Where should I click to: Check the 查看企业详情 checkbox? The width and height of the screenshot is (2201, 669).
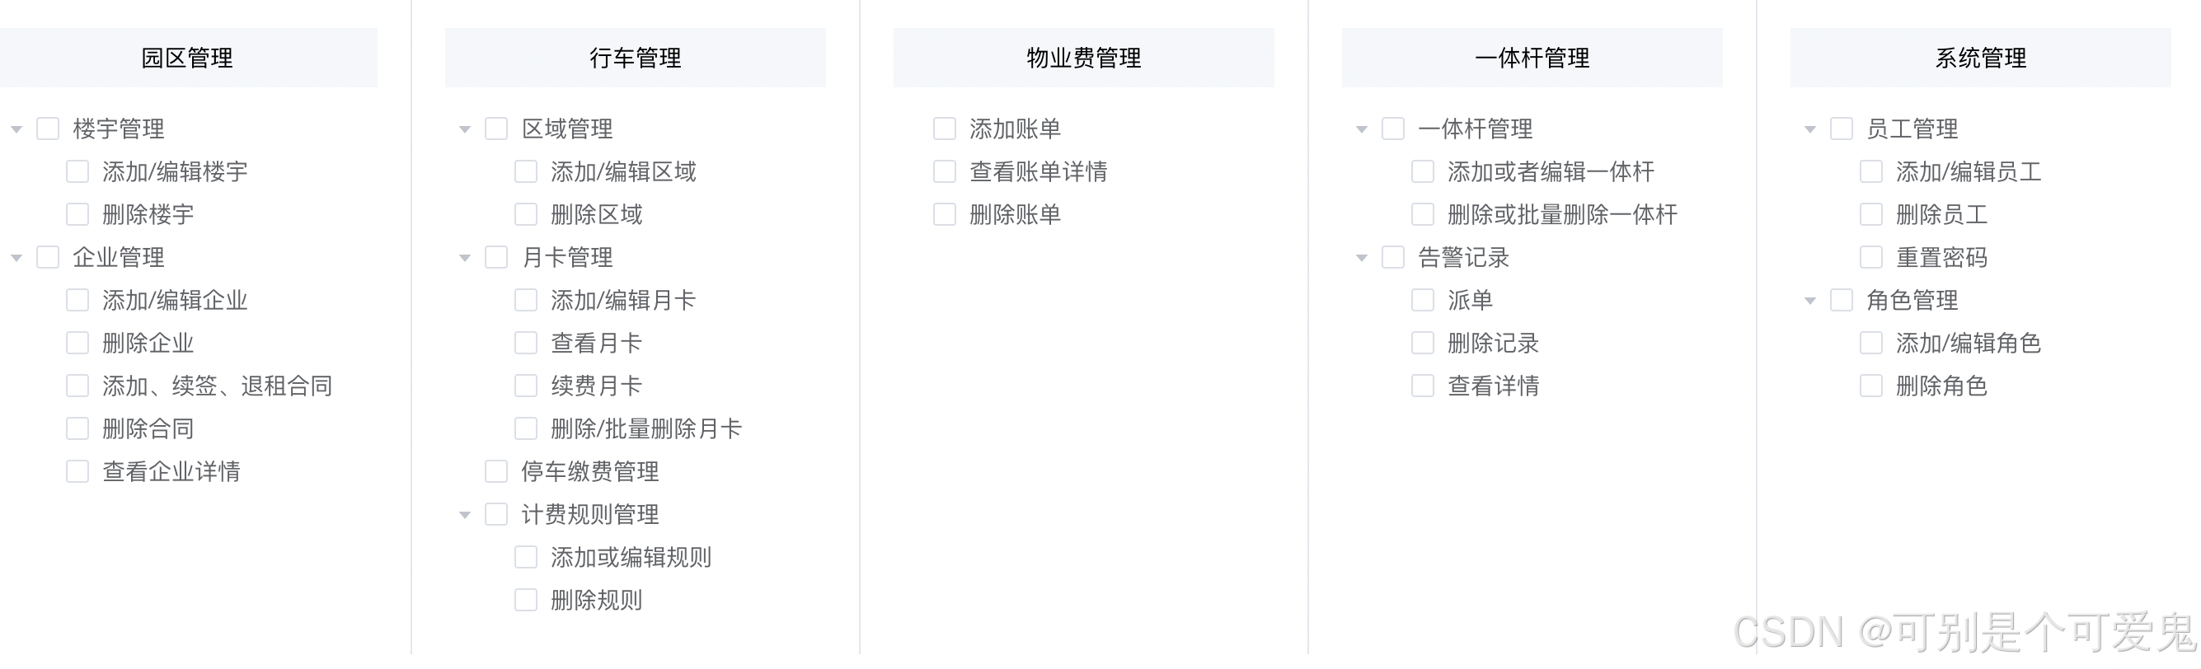pos(77,470)
